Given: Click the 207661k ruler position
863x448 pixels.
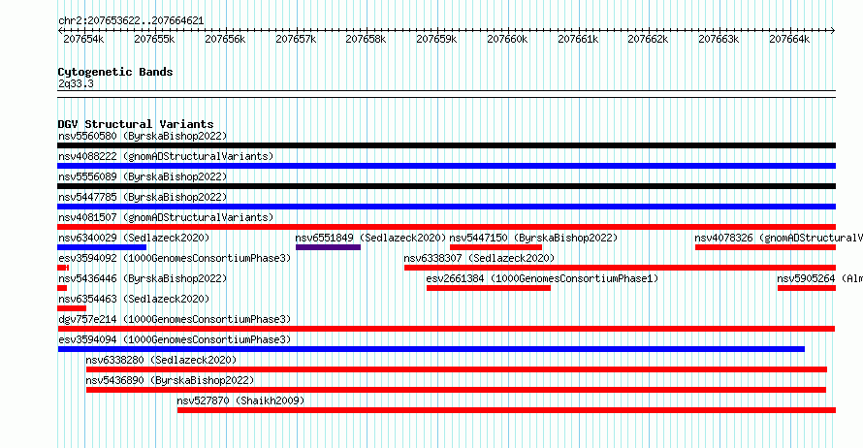Looking at the screenshot, I should [x=578, y=39].
